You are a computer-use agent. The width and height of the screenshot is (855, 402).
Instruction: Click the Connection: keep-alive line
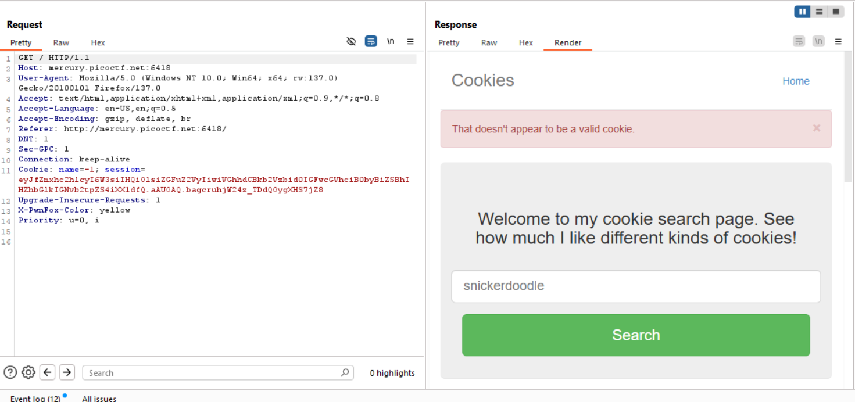coord(74,159)
